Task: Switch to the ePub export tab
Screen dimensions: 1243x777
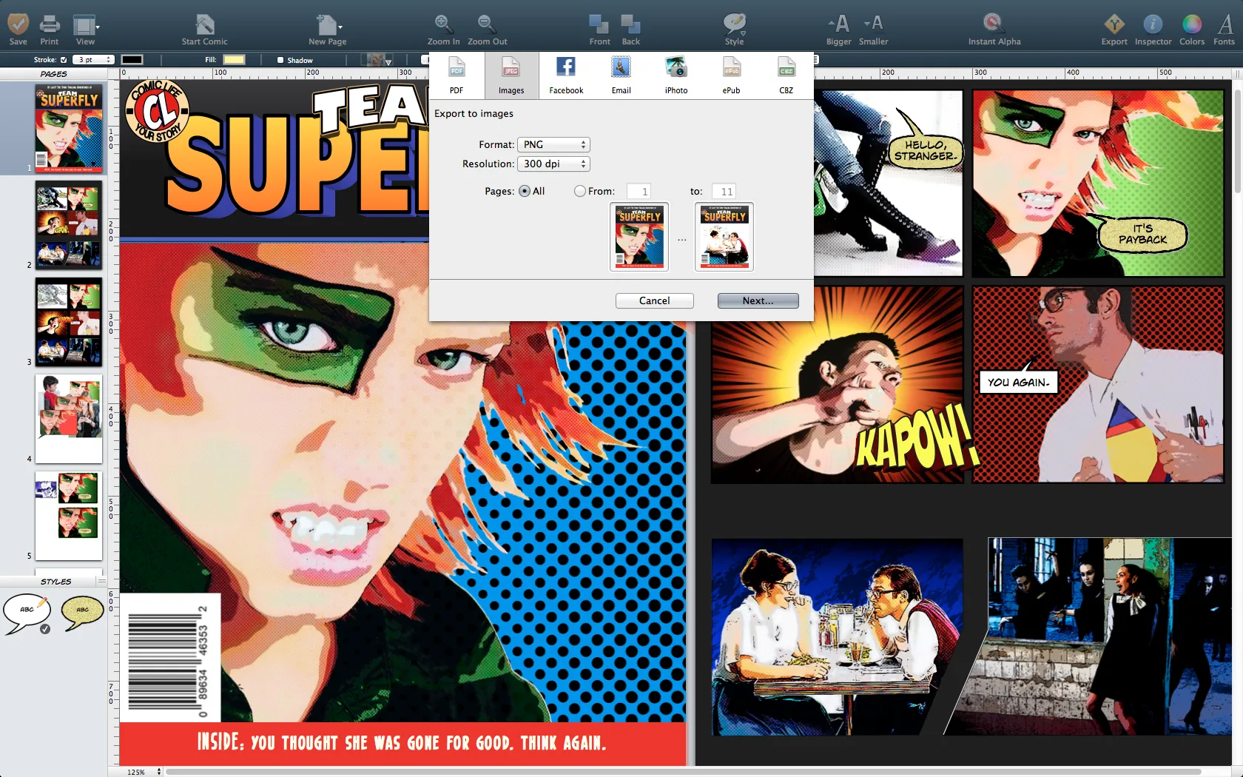Action: click(x=731, y=75)
